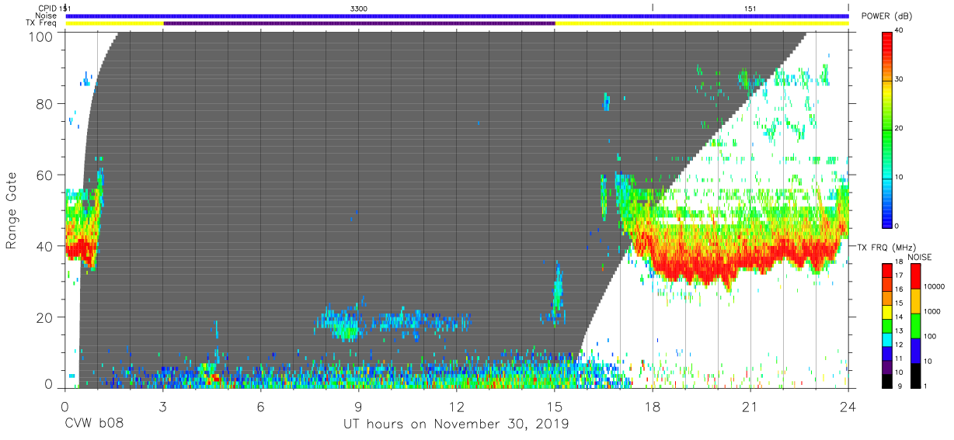Screen dimensions: 954x440
Task: Select the 40 tick on POWER colorbar
Action: pyautogui.click(x=899, y=31)
